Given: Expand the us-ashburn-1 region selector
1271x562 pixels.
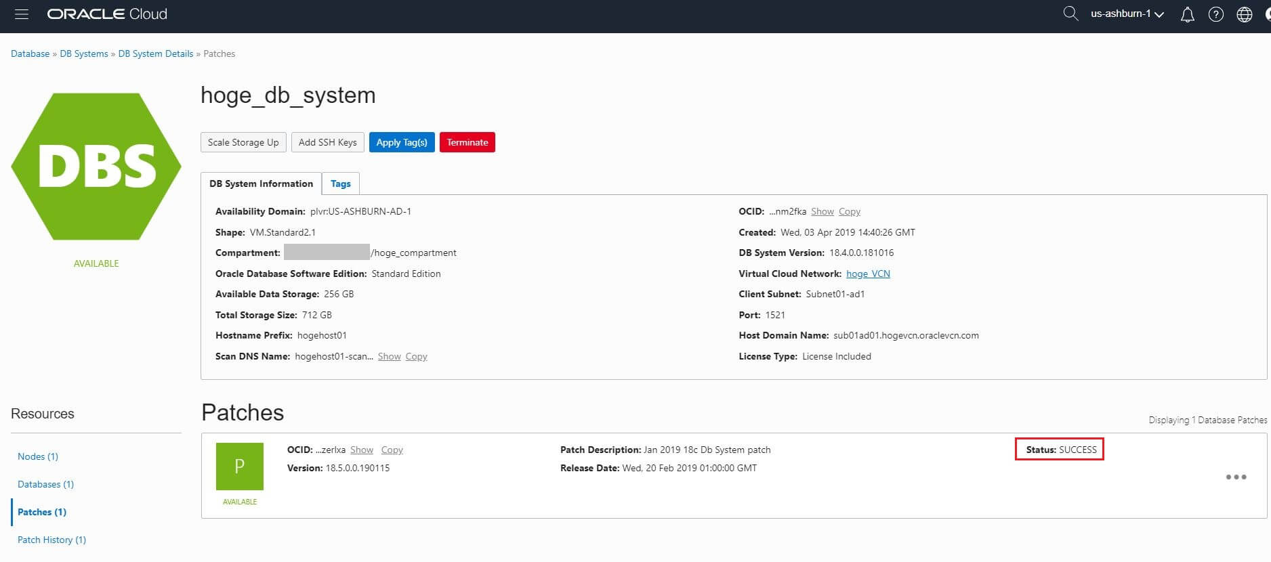Looking at the screenshot, I should click(1127, 14).
